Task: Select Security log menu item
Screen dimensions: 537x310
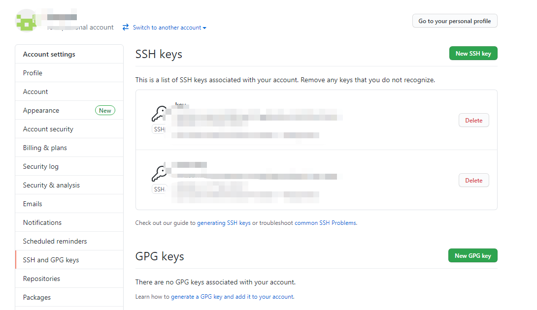Action: 40,166
